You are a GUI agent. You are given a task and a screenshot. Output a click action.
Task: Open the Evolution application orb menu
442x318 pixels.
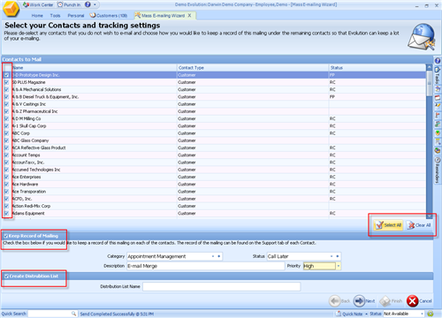[11, 9]
